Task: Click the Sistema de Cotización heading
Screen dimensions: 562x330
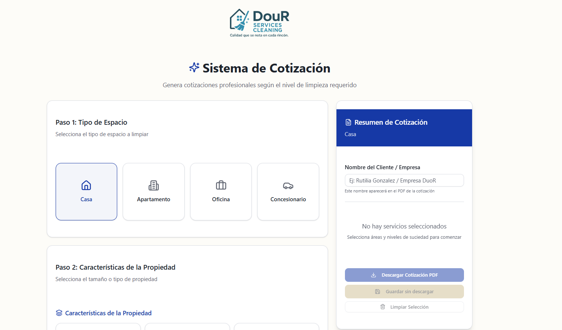Action: click(x=266, y=68)
